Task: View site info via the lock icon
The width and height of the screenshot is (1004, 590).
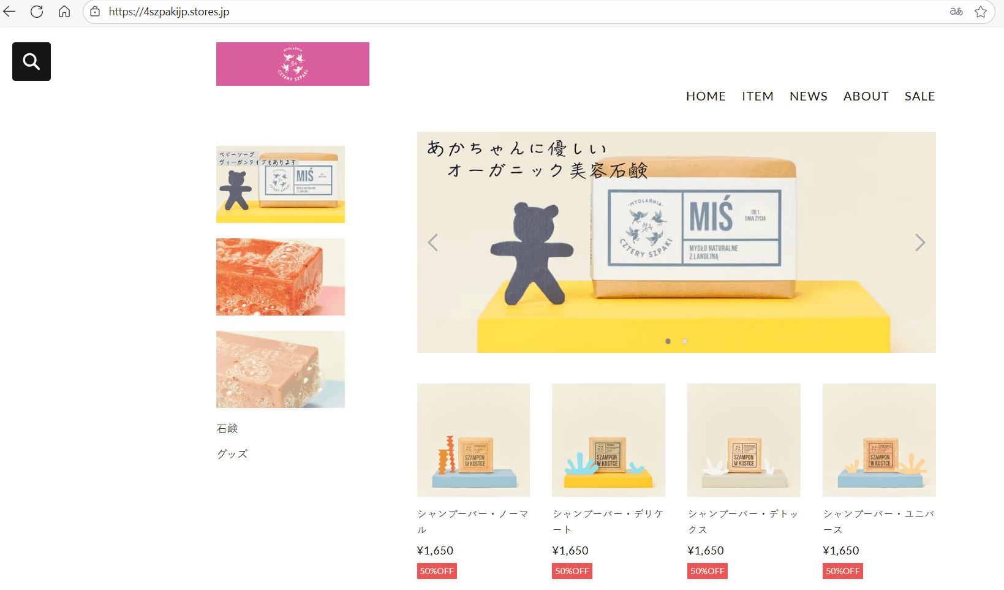Action: point(95,12)
